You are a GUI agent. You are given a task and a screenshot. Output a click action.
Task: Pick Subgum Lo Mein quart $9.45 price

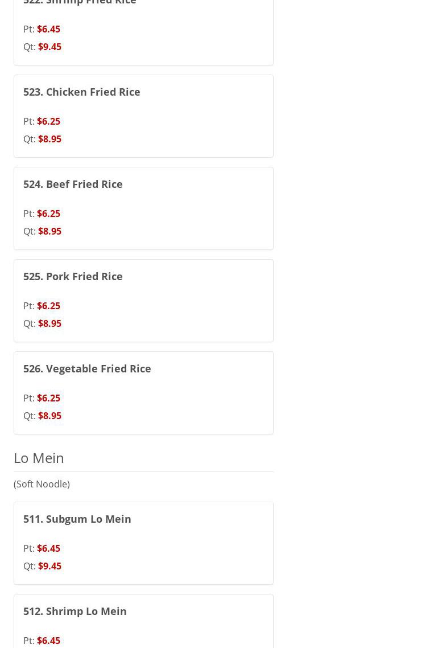(x=49, y=566)
